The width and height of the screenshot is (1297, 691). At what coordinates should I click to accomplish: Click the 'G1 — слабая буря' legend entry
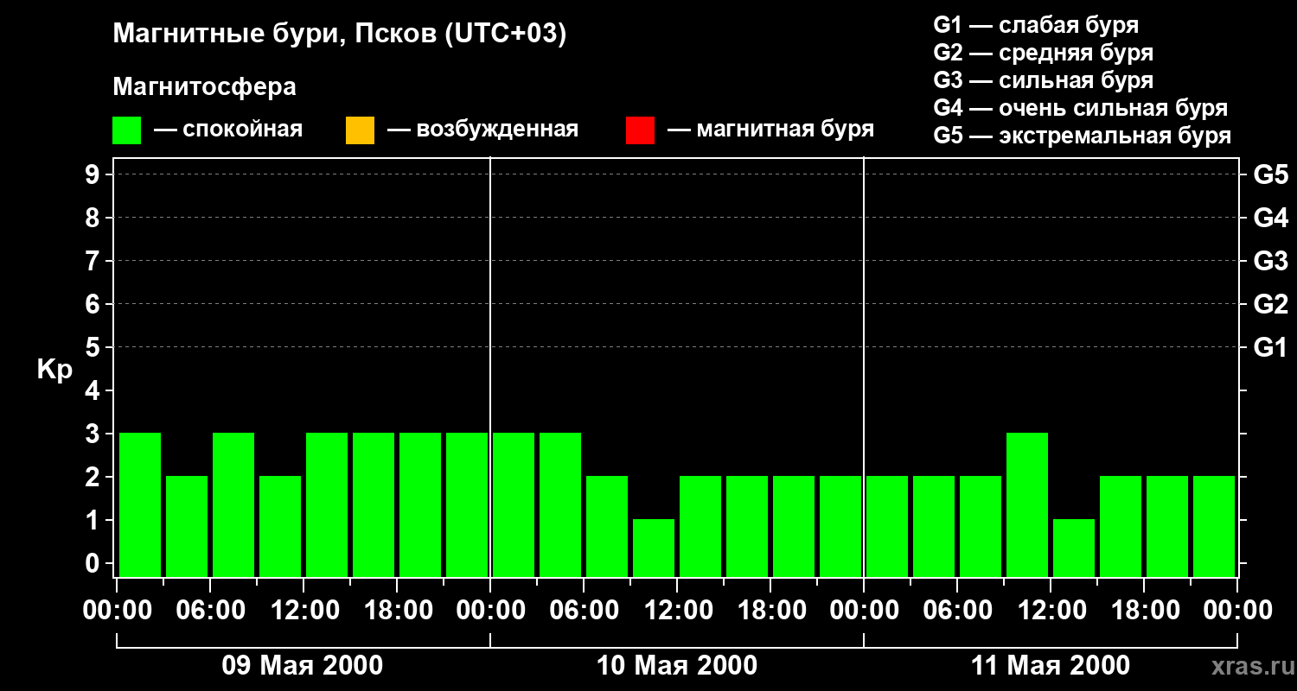tap(1036, 25)
